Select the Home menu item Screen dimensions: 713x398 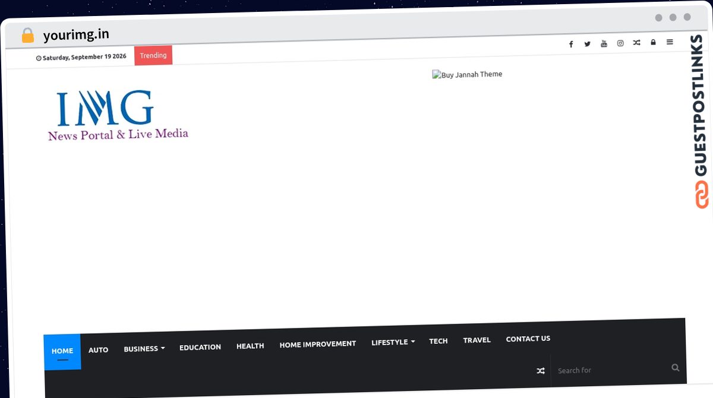(62, 351)
